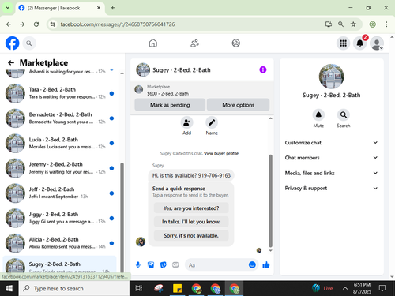This screenshot has height=296, width=395.
Task: Open the Groups icon in top navigation
Action: click(236, 43)
